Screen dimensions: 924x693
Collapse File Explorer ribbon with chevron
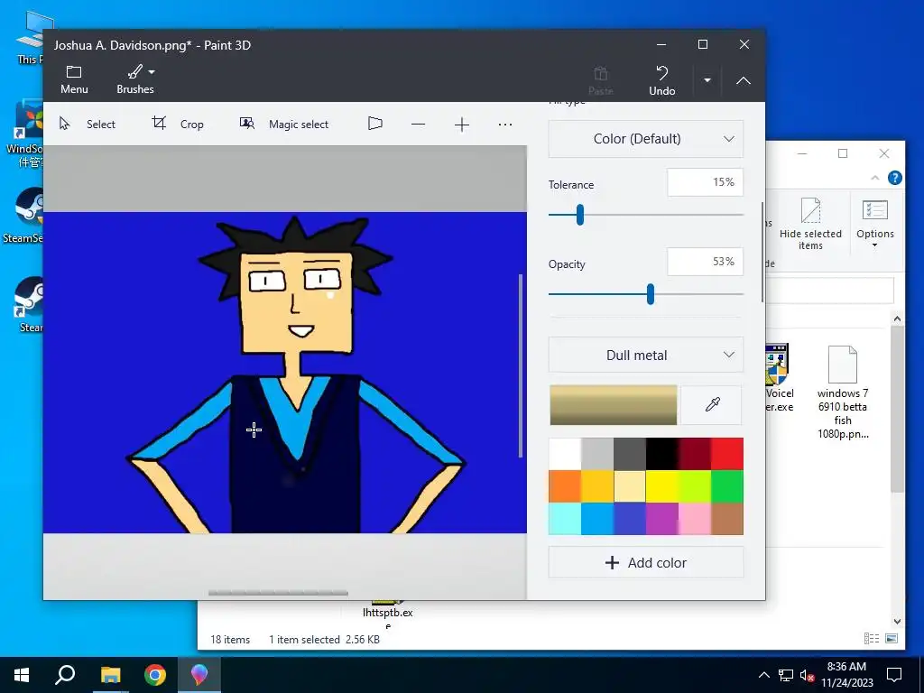[875, 178]
